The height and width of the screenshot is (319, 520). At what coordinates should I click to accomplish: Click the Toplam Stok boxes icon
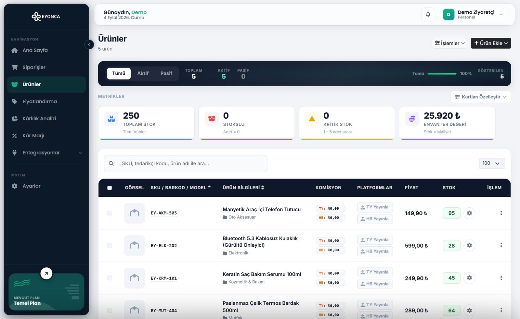click(x=111, y=119)
